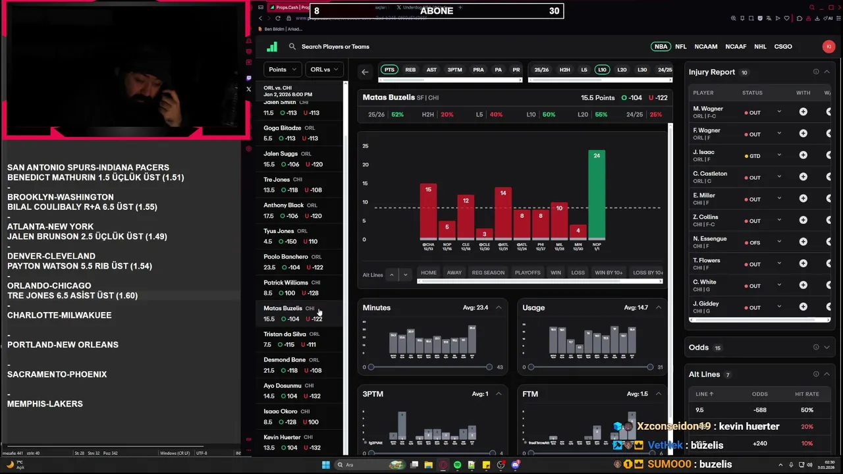Viewport: 843px width, 474px height.
Task: Click the green 24-point NOP bar
Action: click(597, 194)
